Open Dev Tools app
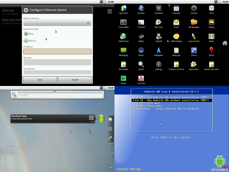Image resolution: width=229 pixels, height=172 pixels. point(159,24)
